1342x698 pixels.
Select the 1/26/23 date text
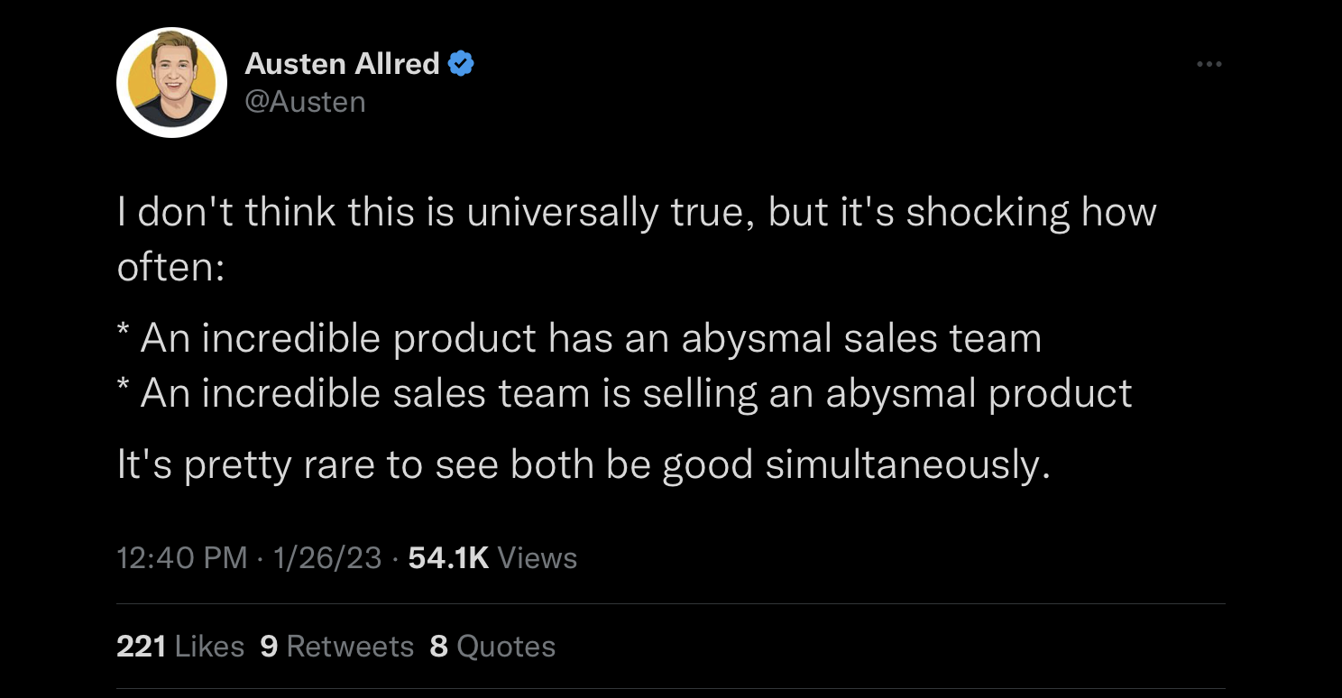(326, 558)
